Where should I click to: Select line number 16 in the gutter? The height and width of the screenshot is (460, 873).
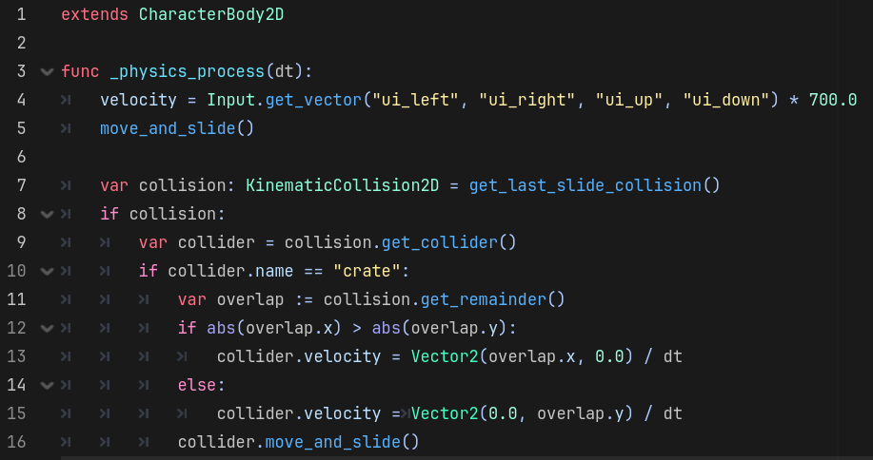pyautogui.click(x=16, y=442)
